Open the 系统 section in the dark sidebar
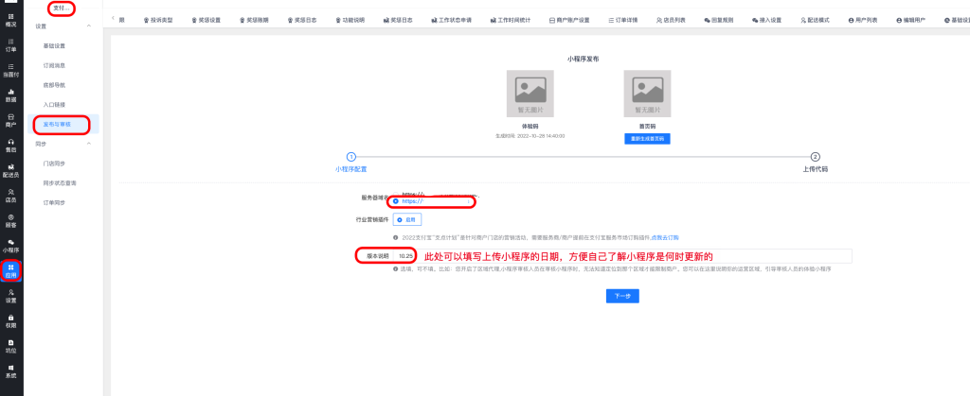The image size is (970, 396). pos(10,370)
